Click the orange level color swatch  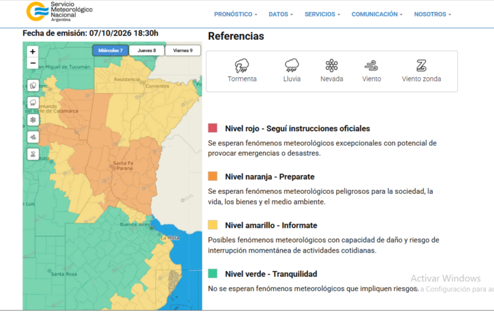213,176
